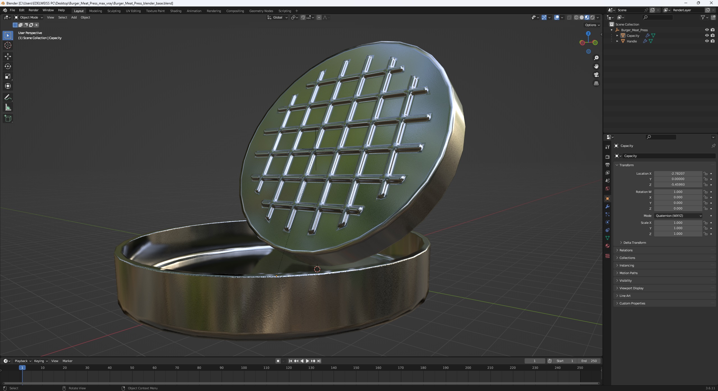Click the pan view hand gizmo
718x391 pixels.
596,66
